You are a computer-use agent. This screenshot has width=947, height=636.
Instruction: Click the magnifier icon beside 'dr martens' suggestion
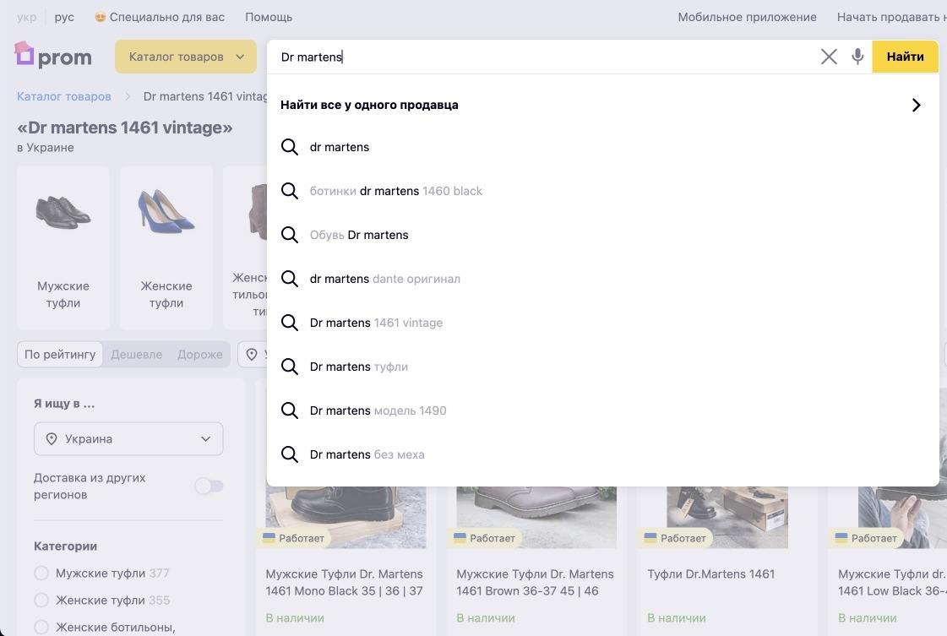290,147
